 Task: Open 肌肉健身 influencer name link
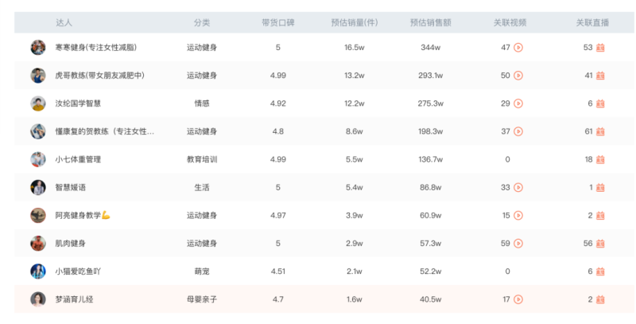[x=70, y=244]
